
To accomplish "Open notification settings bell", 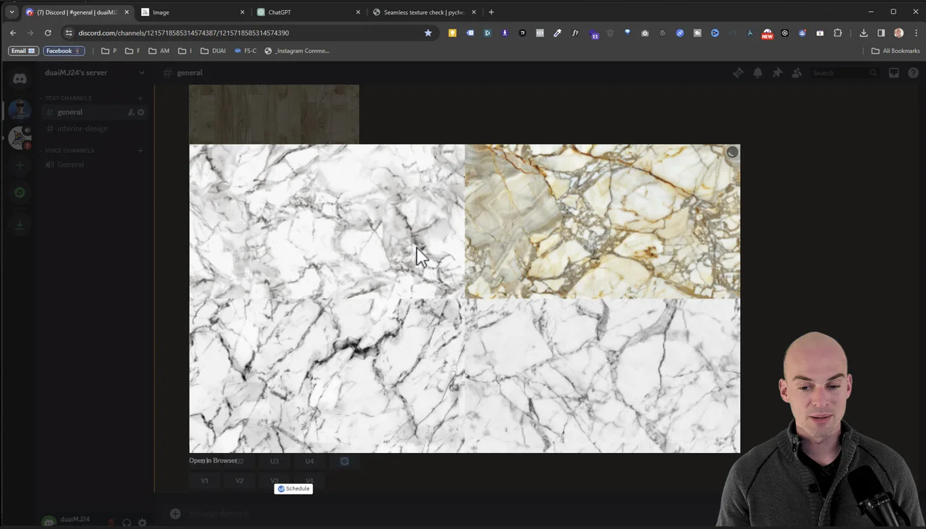I will (x=757, y=73).
